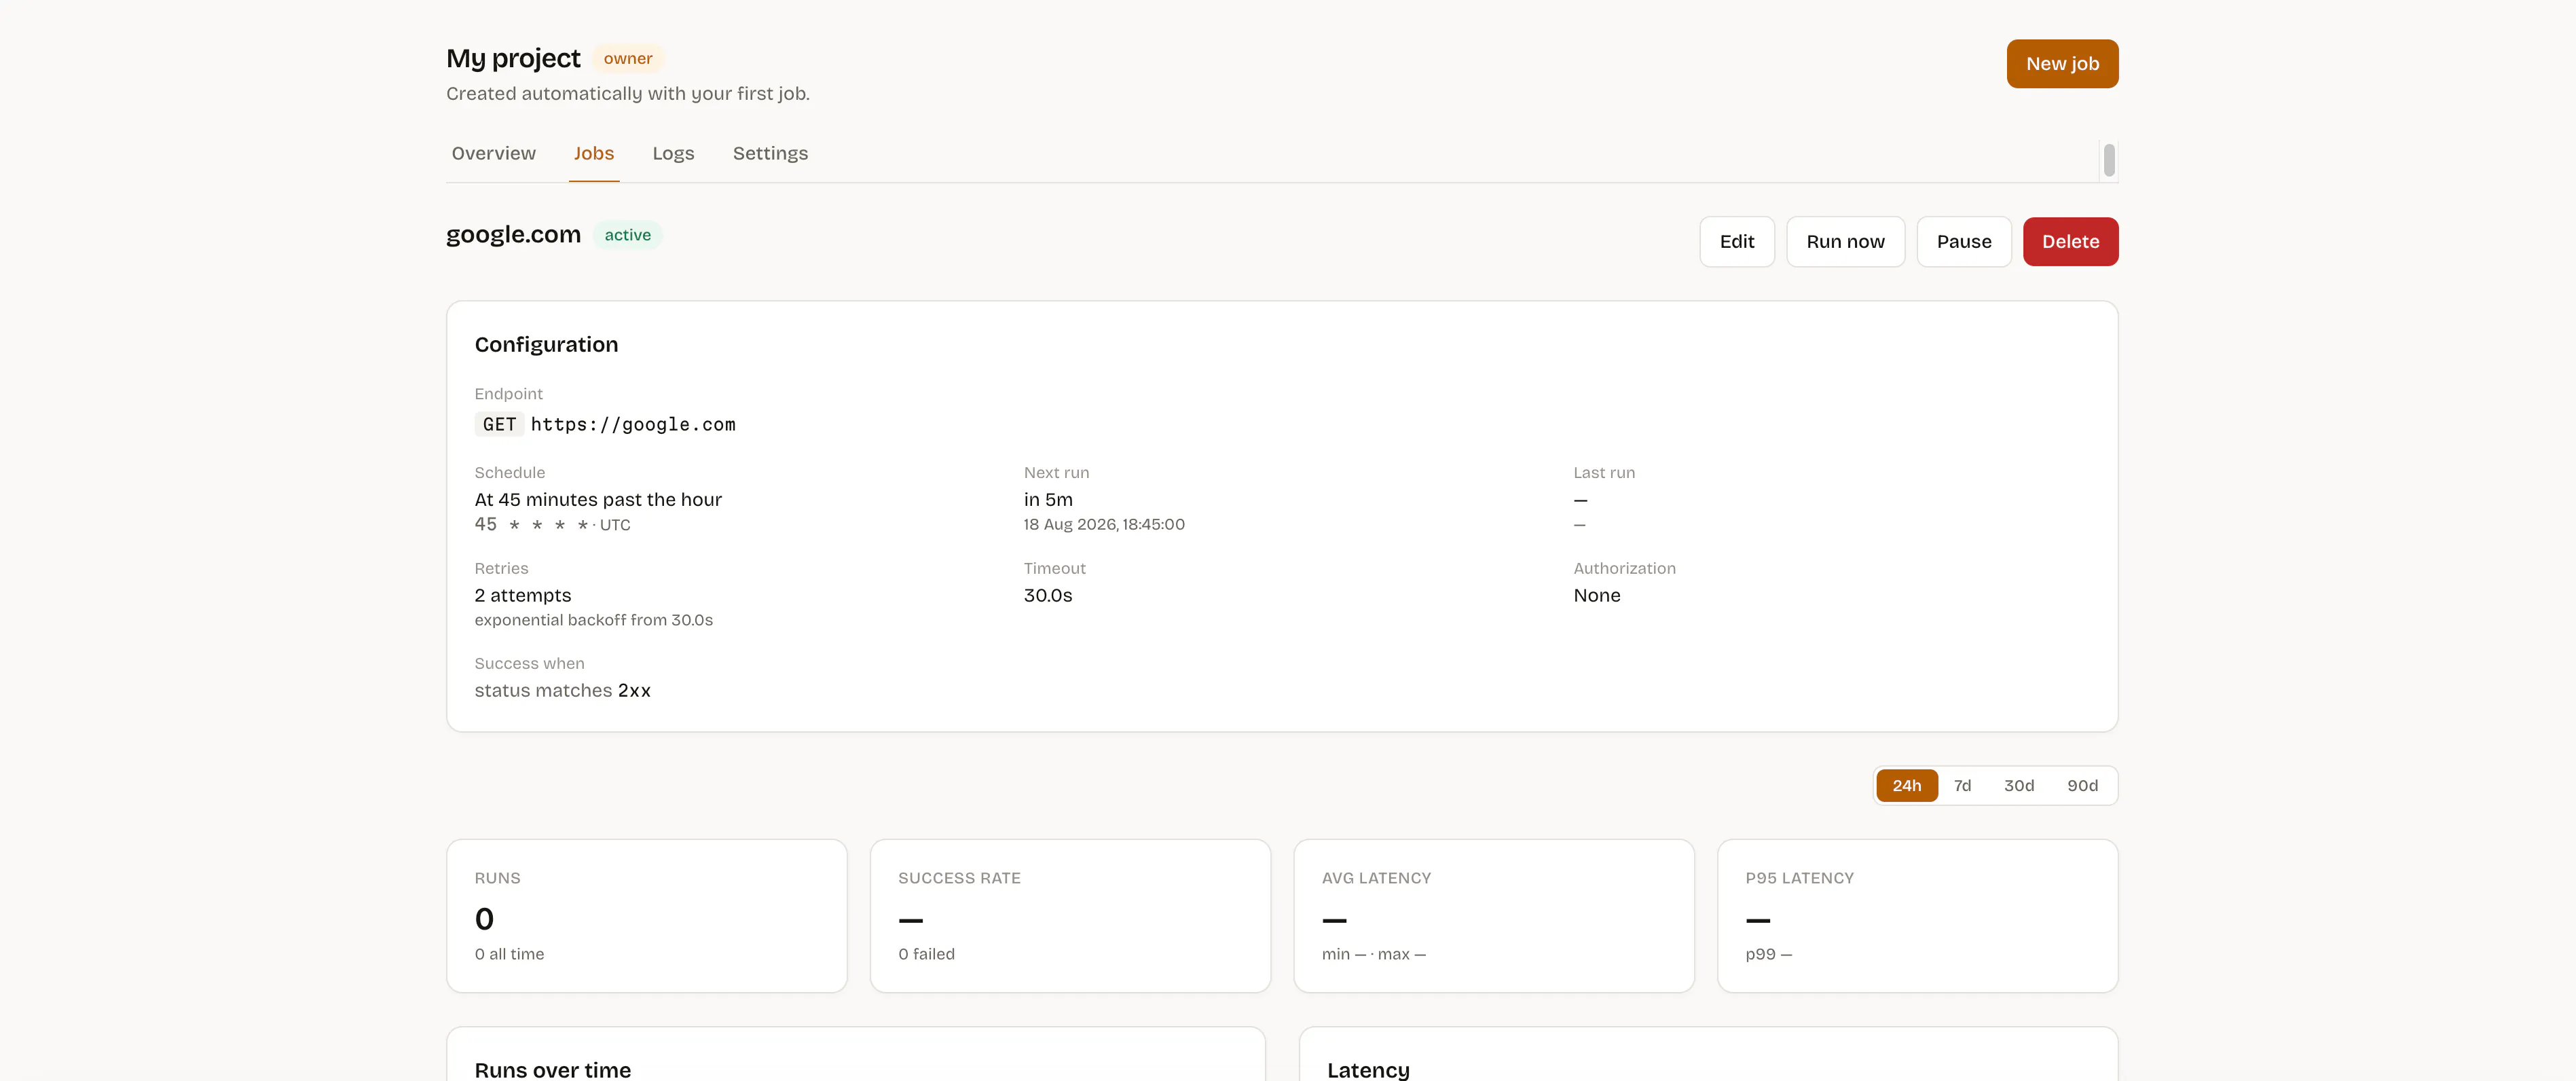This screenshot has width=2576, height=1081.
Task: Click the 'Runs over time' heading
Action: point(553,1070)
